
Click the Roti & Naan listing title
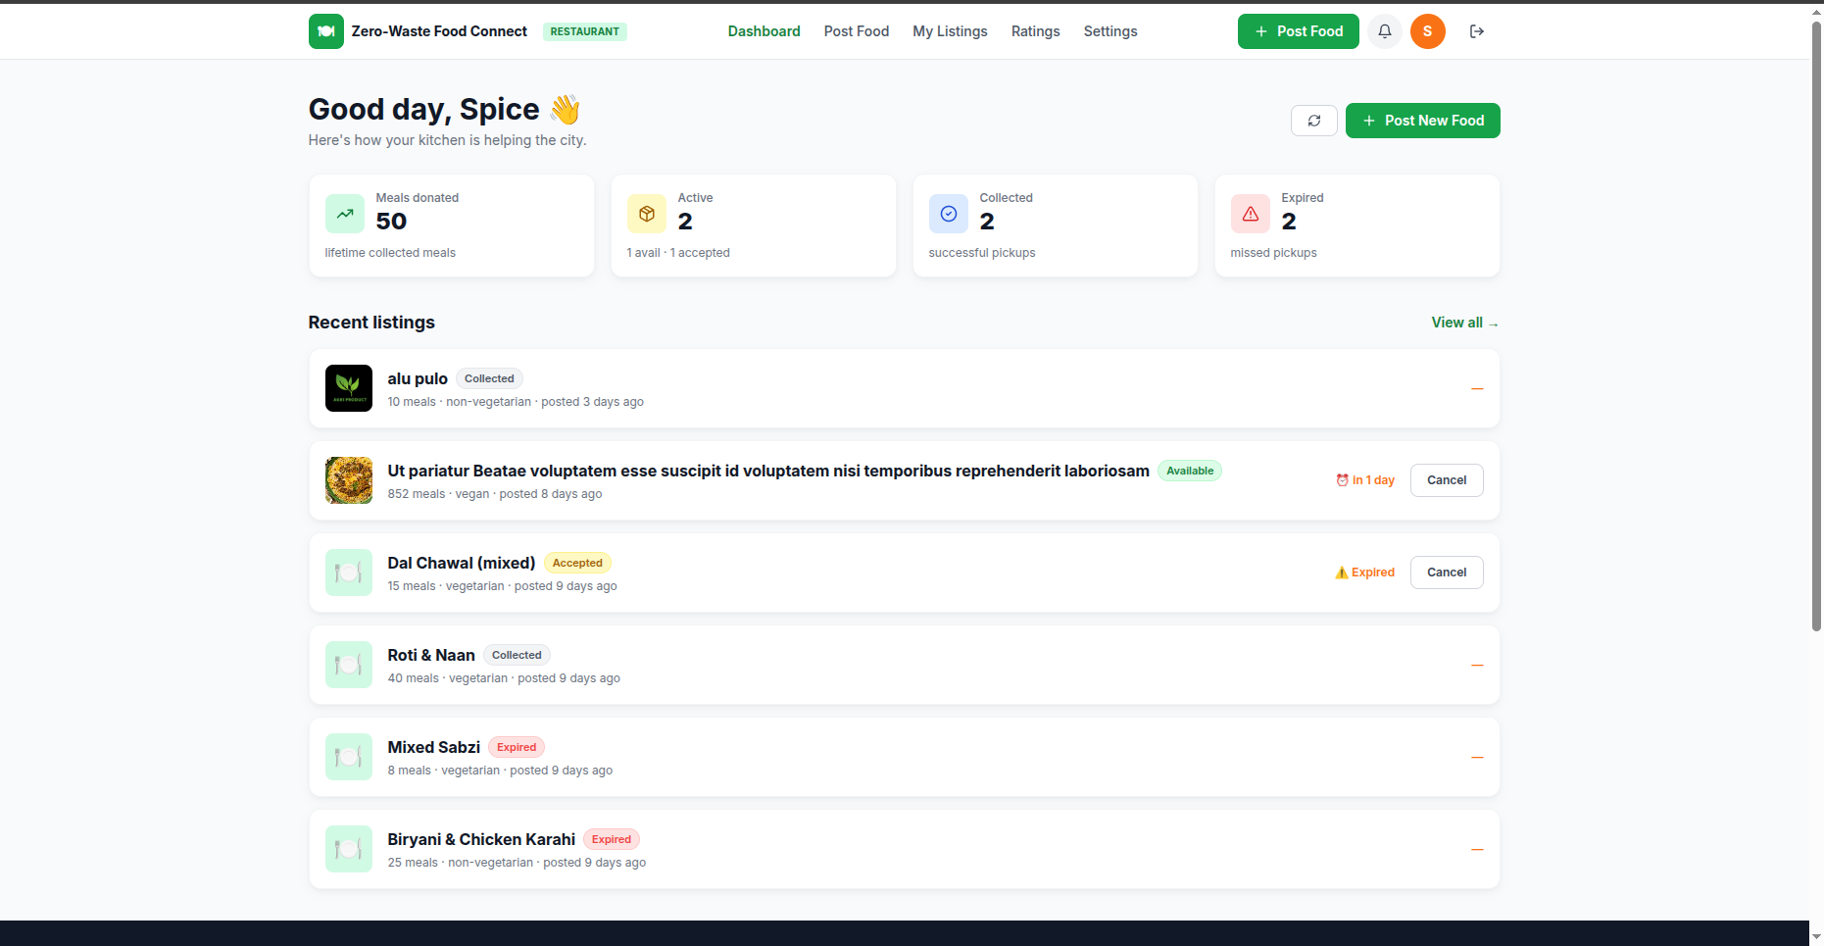tap(431, 655)
